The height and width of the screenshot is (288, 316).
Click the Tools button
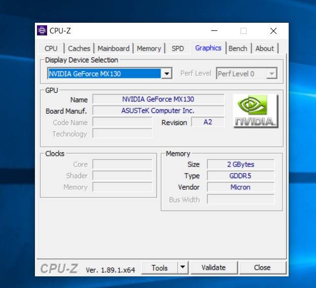pyautogui.click(x=160, y=268)
